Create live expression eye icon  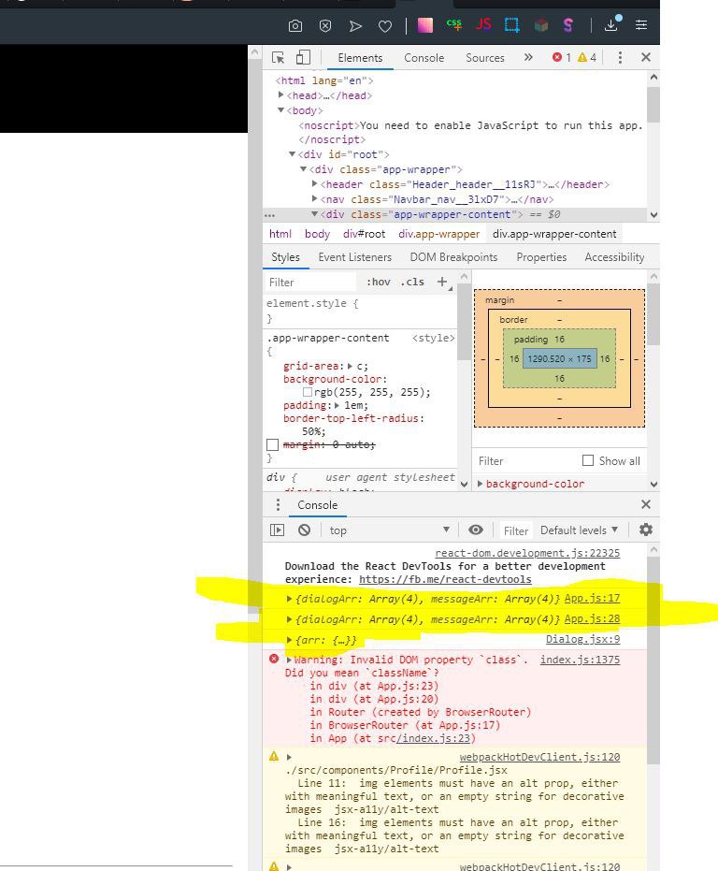(x=475, y=530)
